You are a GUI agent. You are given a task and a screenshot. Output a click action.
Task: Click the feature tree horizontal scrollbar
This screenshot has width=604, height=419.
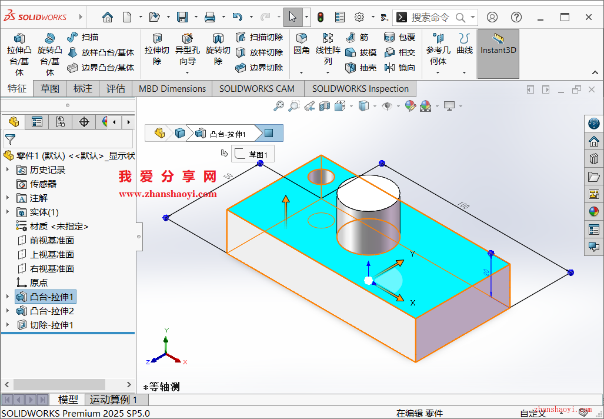point(59,384)
